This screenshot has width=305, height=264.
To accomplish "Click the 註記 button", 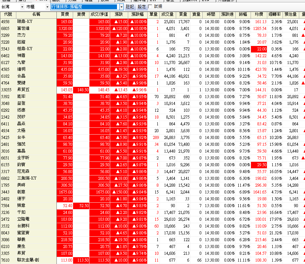I will pyautogui.click(x=130, y=7).
